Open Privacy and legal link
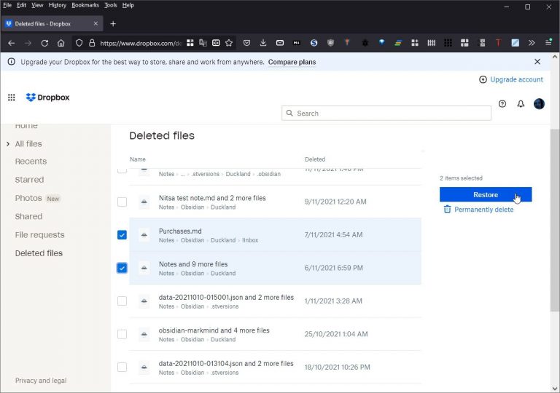Viewport: 560px width, 393px height. [x=41, y=381]
